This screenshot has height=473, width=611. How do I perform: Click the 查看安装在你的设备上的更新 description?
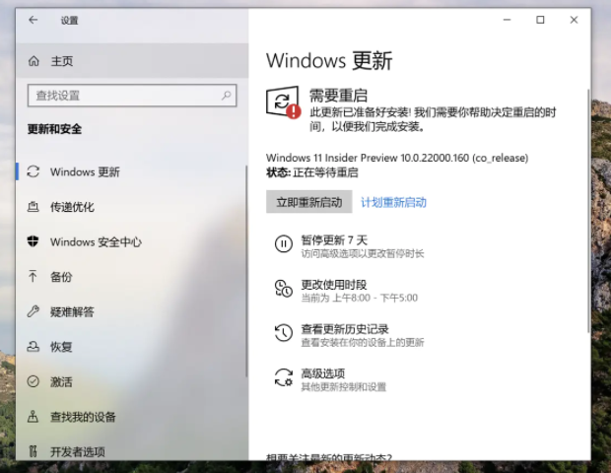coord(363,343)
